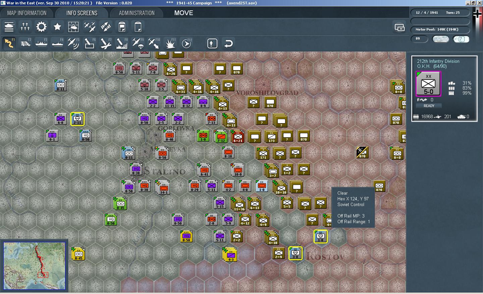
Task: Open the air doctrine planes icon
Action: click(90, 27)
